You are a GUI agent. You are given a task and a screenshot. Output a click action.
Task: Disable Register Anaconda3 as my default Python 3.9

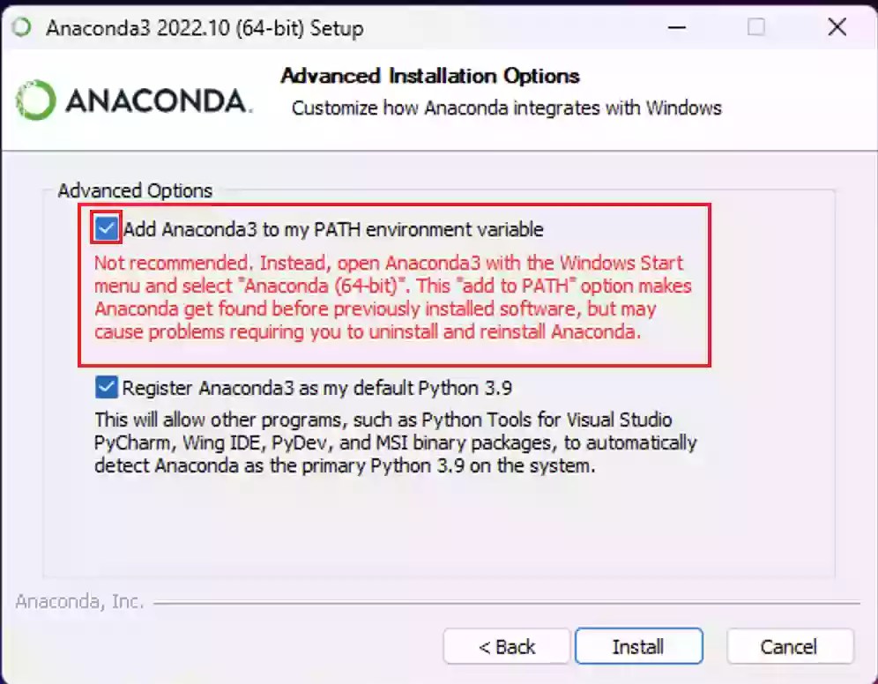[105, 386]
